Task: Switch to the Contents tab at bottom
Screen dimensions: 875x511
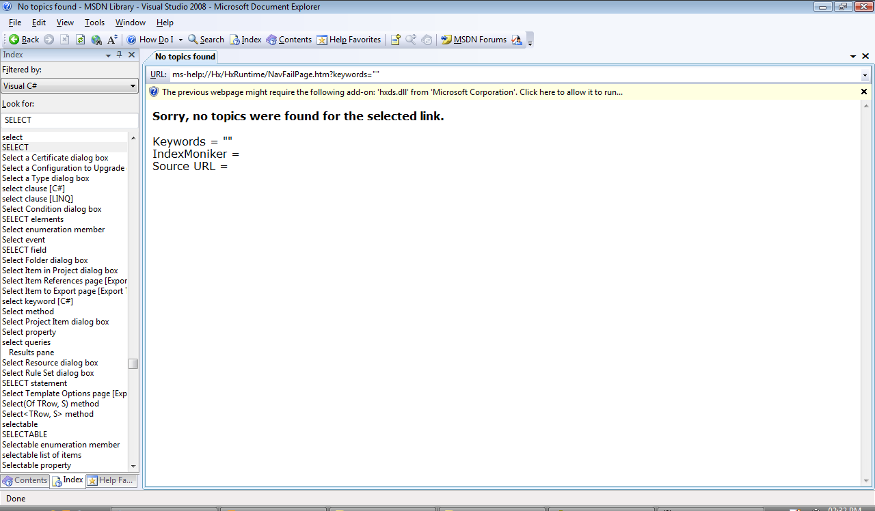Action: [x=25, y=480]
